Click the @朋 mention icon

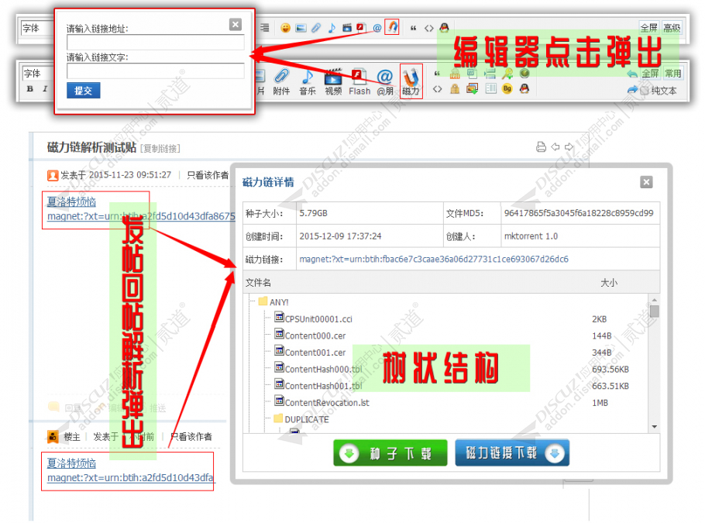(385, 80)
